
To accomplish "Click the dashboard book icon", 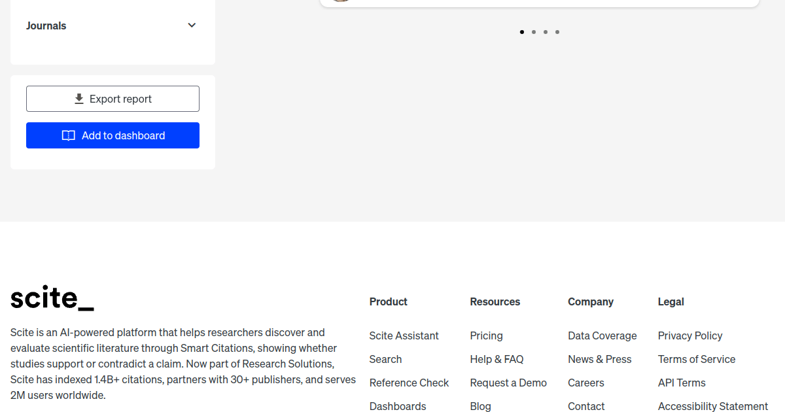I will click(x=69, y=135).
